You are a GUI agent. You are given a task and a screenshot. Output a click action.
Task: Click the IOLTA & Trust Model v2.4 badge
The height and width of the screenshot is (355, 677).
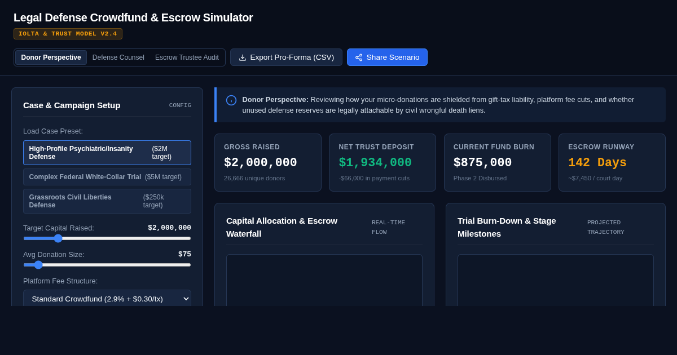68,34
